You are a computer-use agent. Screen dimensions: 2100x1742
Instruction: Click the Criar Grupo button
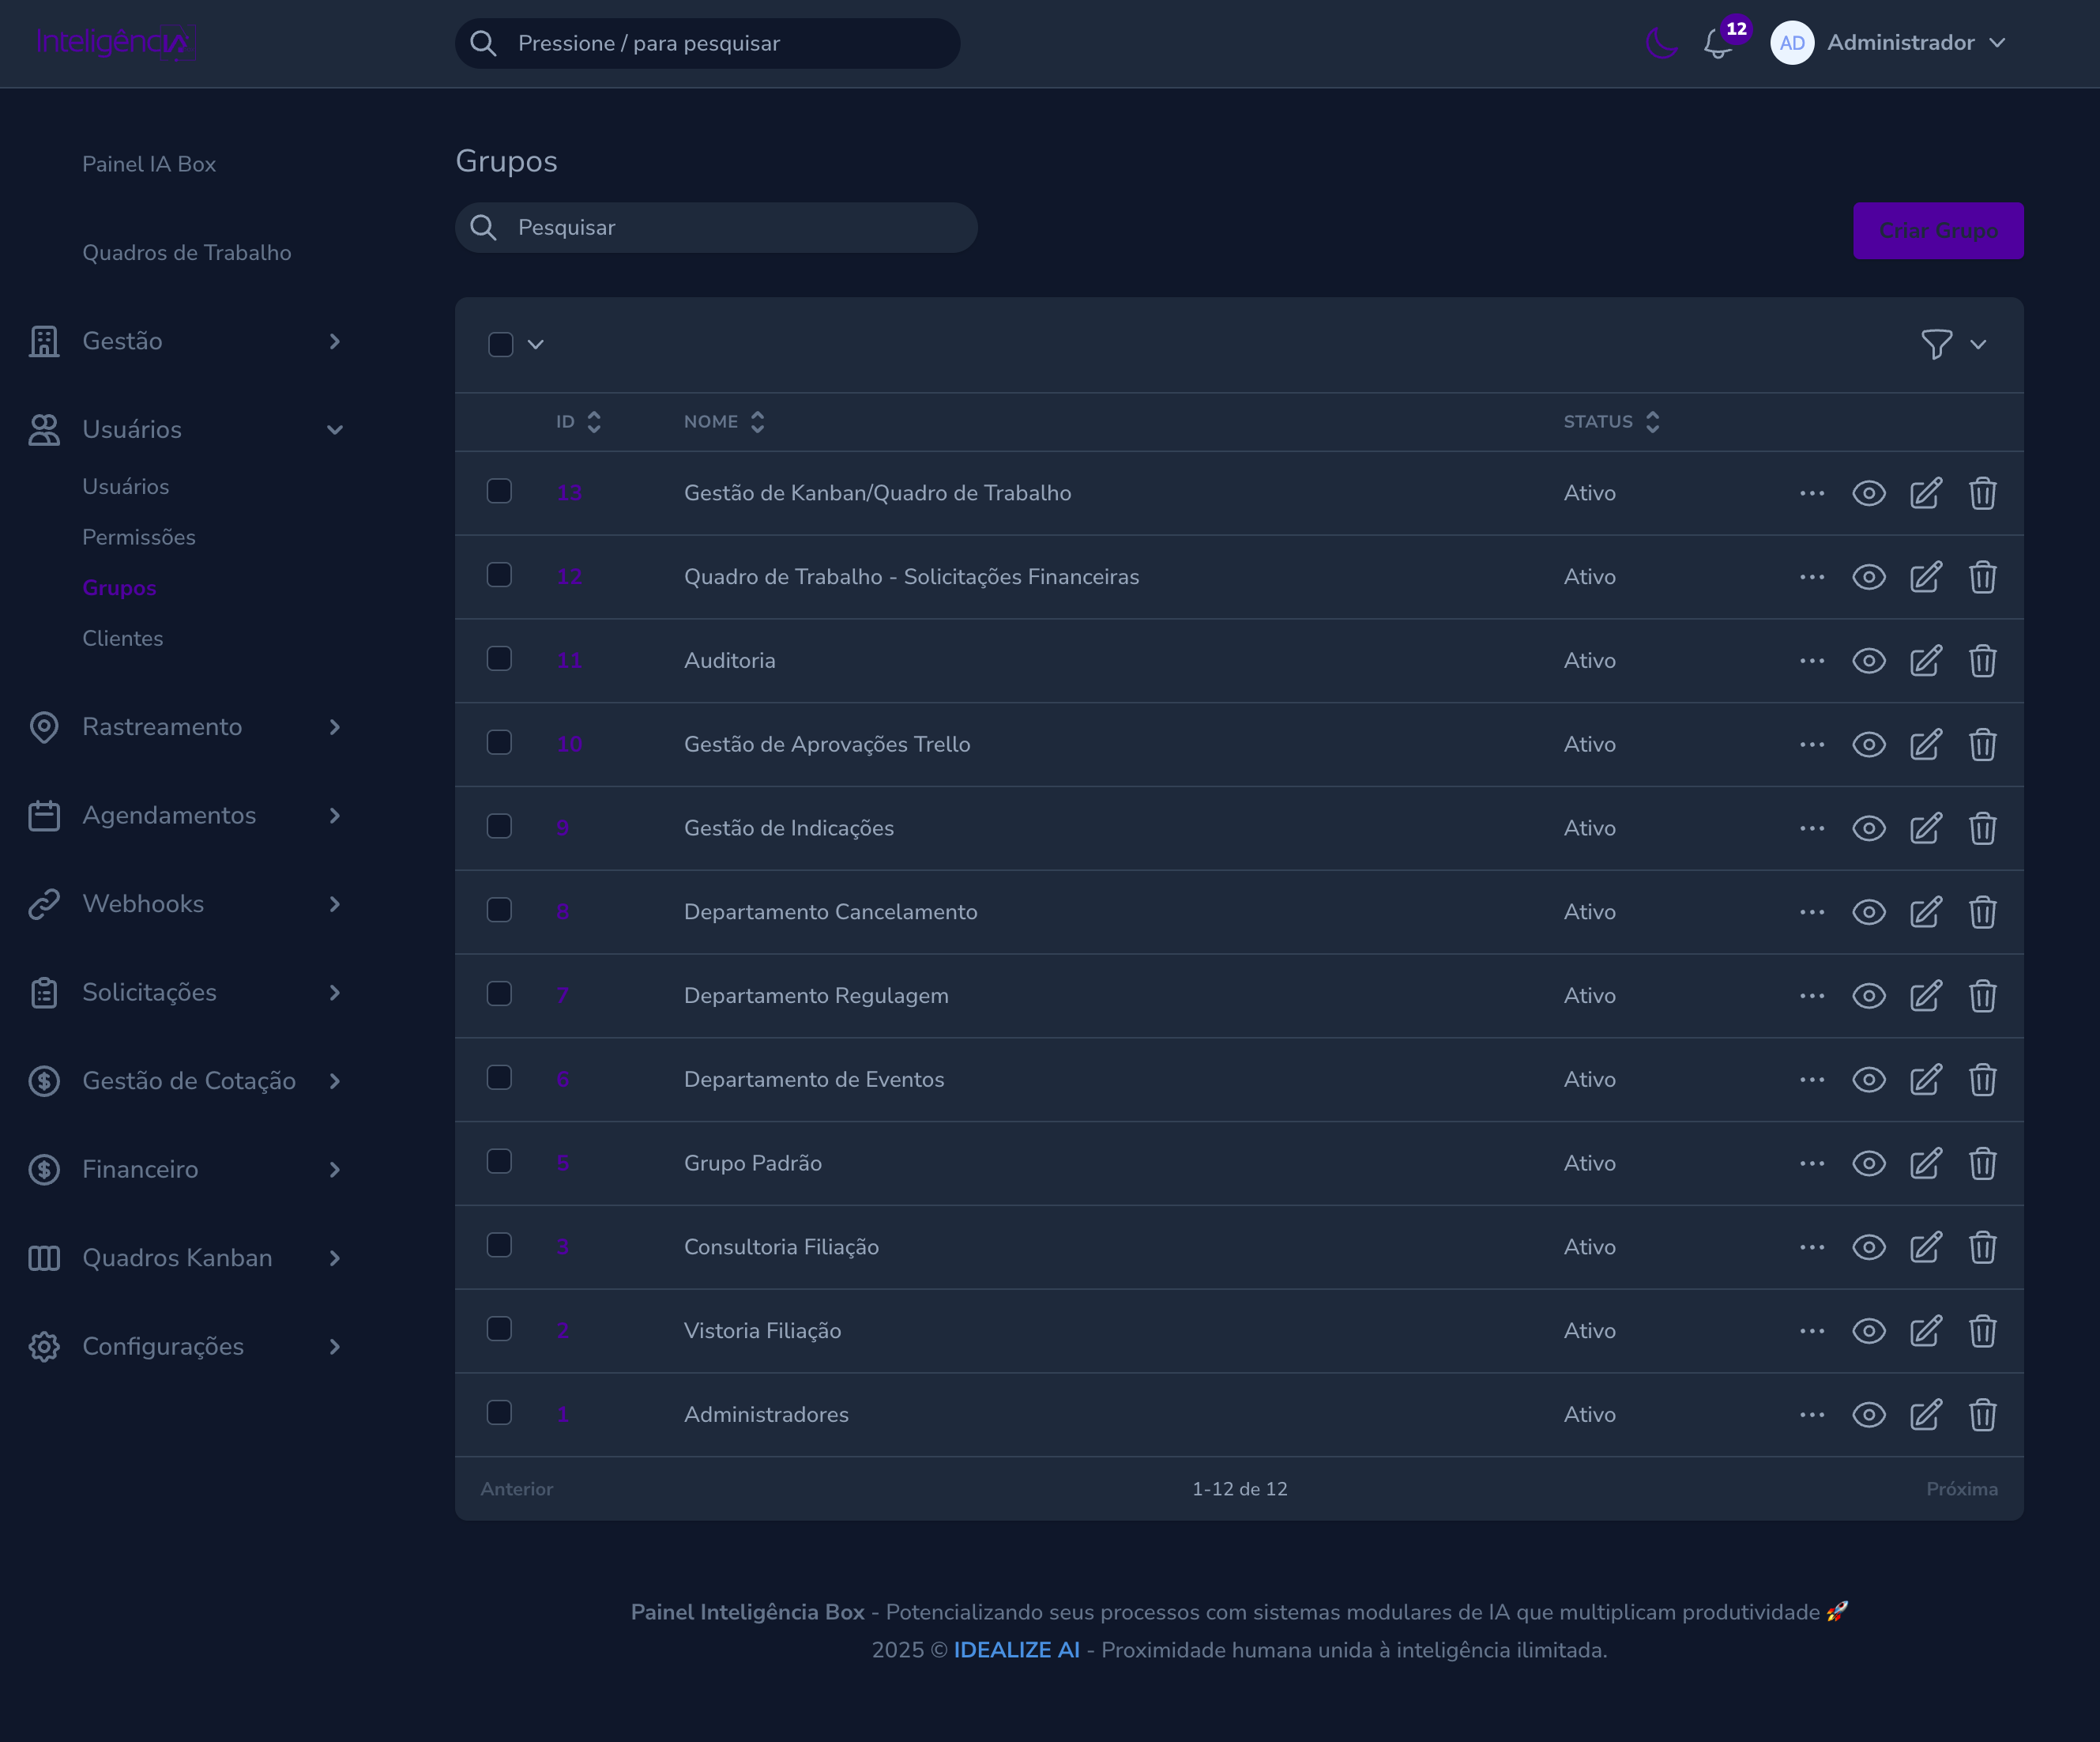tap(1937, 231)
